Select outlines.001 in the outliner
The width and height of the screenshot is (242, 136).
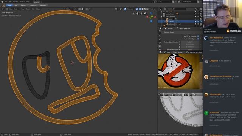(172, 24)
